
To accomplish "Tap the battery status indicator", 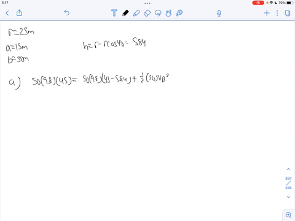I will tap(290, 3).
